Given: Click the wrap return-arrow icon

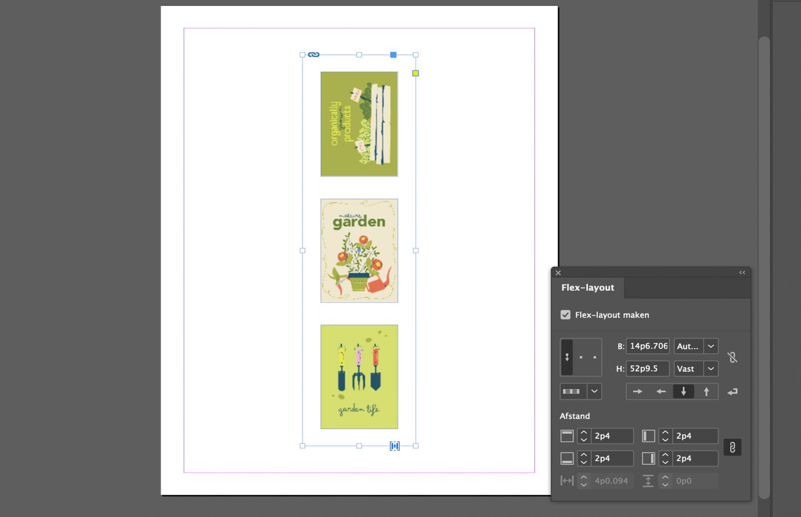Looking at the screenshot, I should (733, 391).
